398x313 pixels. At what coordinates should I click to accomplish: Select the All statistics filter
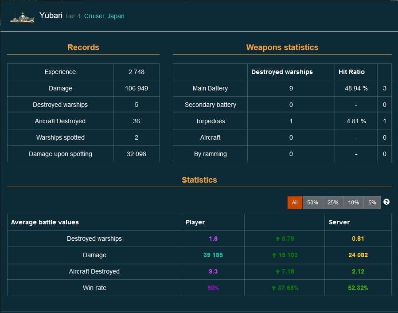[295, 203]
